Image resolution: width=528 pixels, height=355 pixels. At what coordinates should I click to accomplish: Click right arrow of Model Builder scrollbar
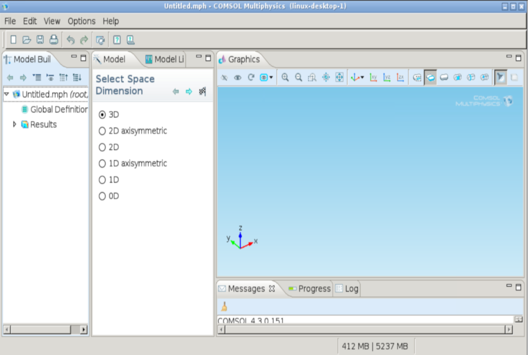coord(84,329)
